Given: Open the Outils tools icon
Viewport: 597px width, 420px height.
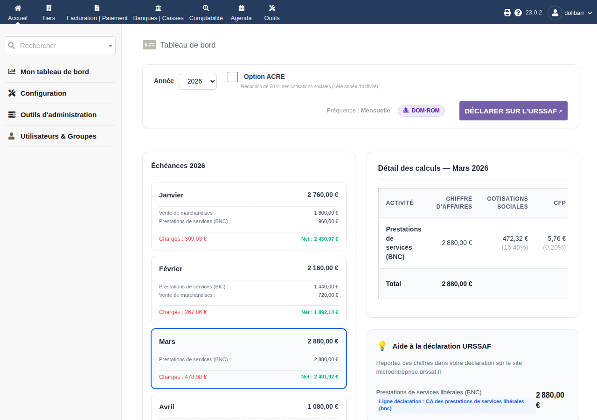Looking at the screenshot, I should point(272,8).
